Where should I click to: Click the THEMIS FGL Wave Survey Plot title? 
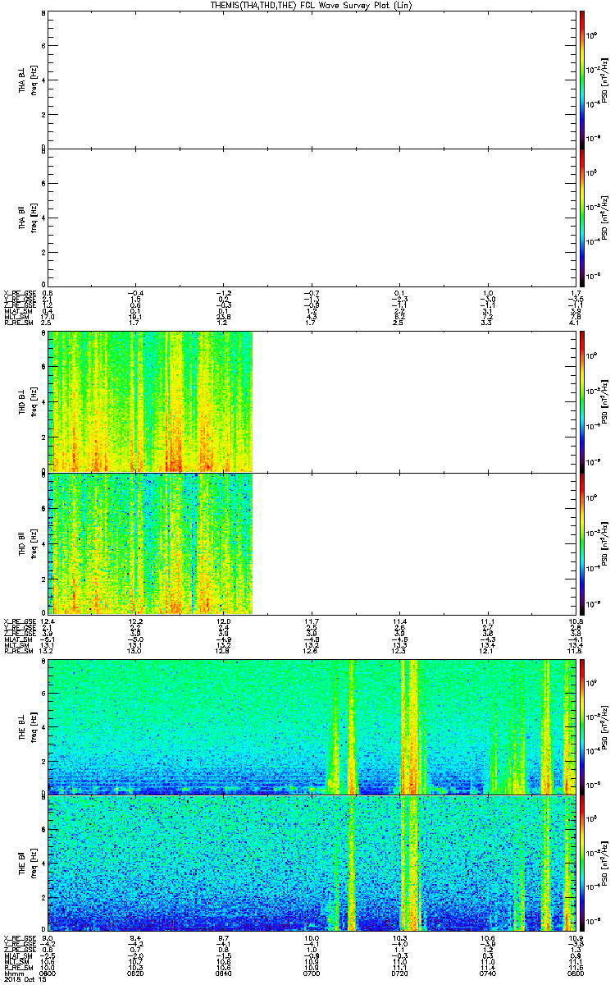pyautogui.click(x=312, y=5)
